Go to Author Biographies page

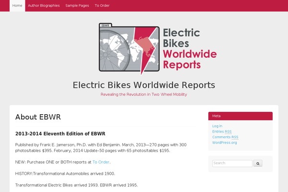(44, 6)
